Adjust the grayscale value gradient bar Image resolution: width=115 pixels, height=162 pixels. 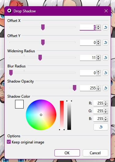click(69, 115)
